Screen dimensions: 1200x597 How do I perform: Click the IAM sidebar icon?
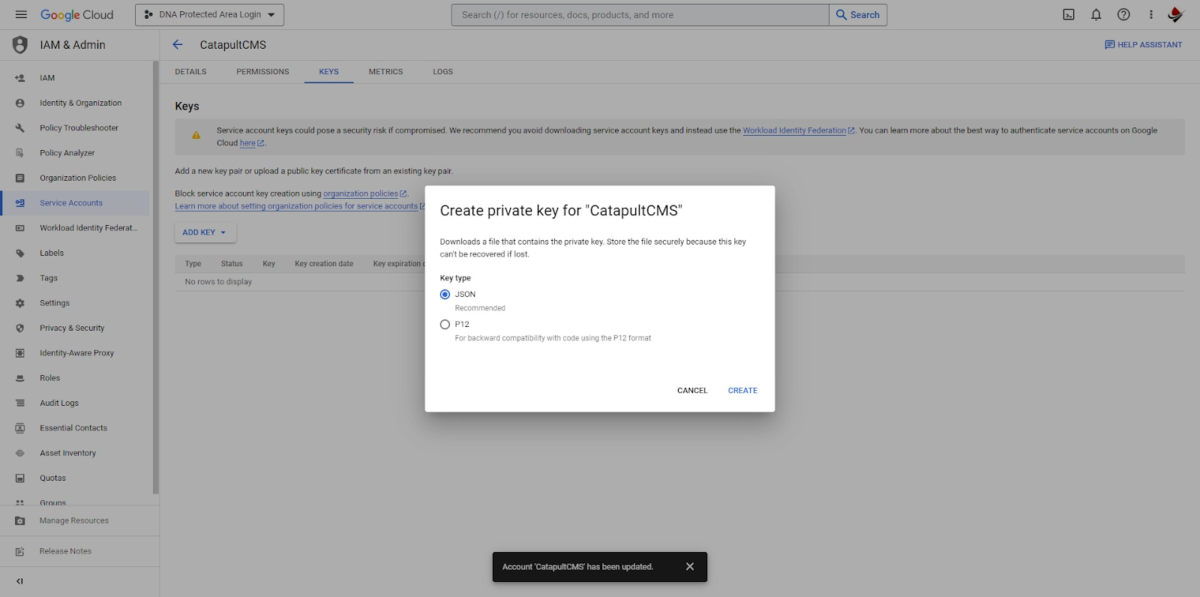coord(20,78)
